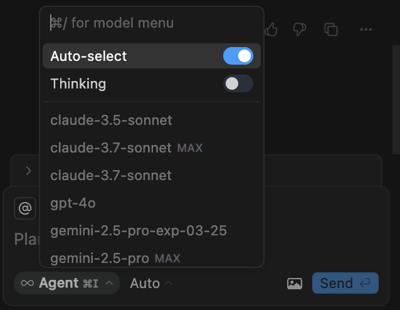
Task: Enable the Thinking toggle
Action: (238, 83)
